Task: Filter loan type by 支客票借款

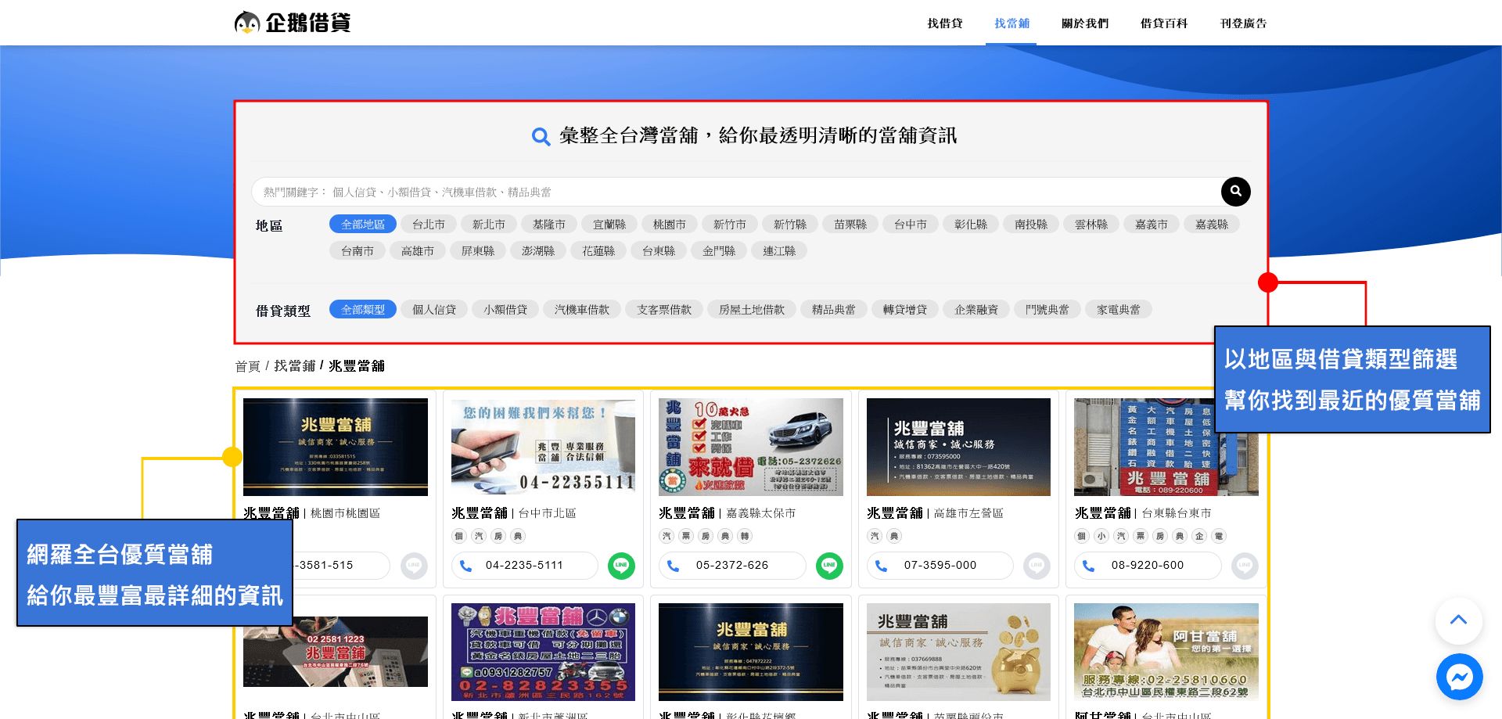Action: 664,310
